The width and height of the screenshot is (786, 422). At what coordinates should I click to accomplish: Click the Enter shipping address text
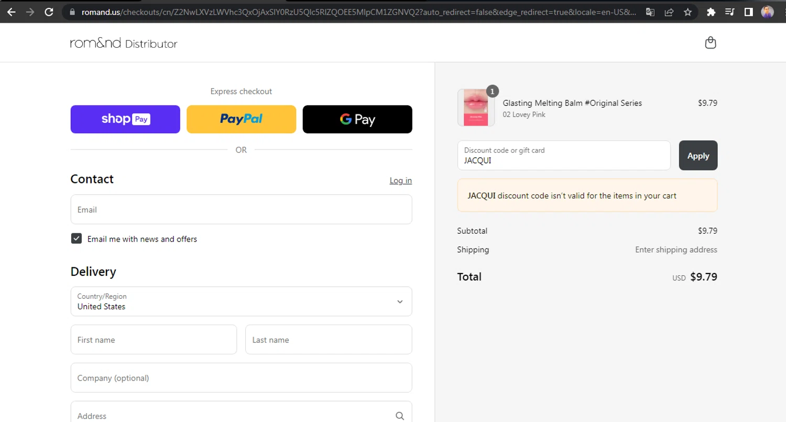pyautogui.click(x=676, y=250)
